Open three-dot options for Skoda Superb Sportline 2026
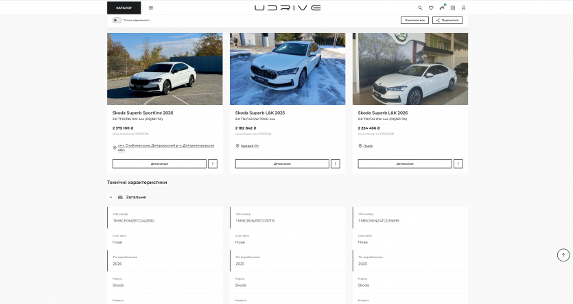Screen dimensions: 573x304 pyautogui.click(x=213, y=164)
